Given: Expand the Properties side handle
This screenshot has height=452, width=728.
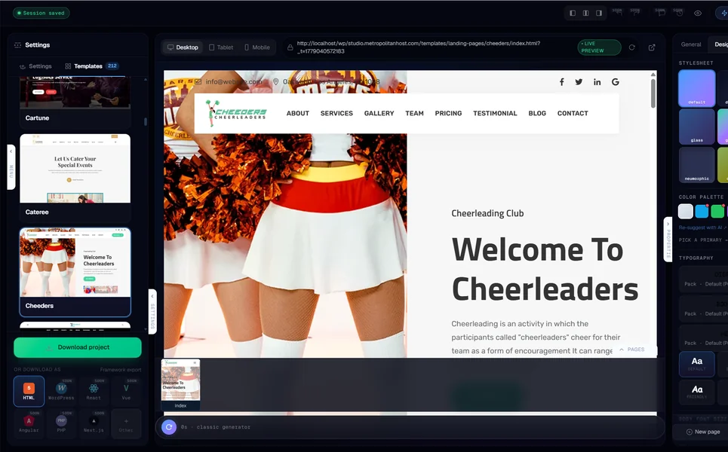Looking at the screenshot, I should click(x=668, y=240).
